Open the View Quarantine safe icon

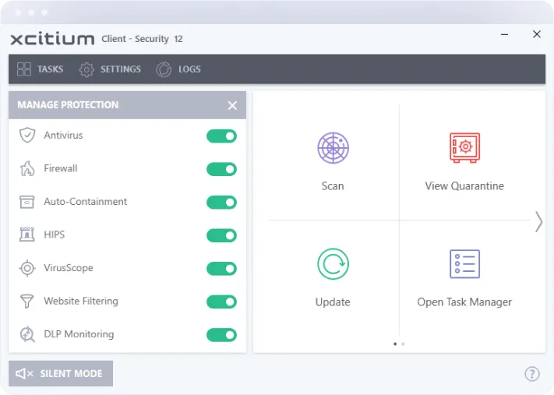tap(464, 148)
